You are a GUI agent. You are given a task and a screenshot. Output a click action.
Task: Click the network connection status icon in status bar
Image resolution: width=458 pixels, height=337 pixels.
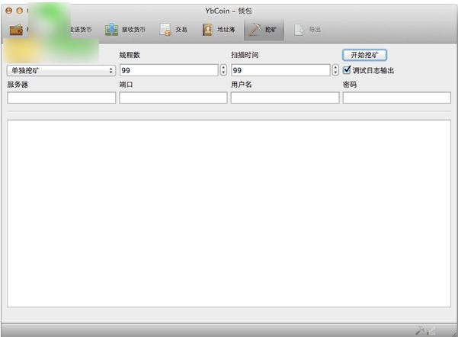coord(431,331)
